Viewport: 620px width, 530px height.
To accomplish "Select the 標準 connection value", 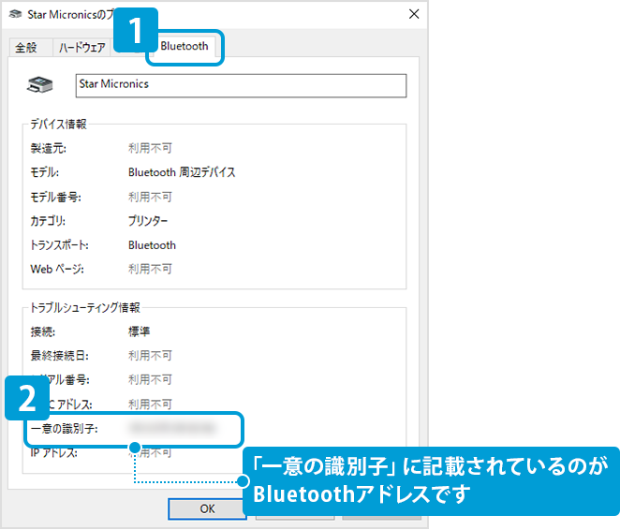I will tap(139, 331).
